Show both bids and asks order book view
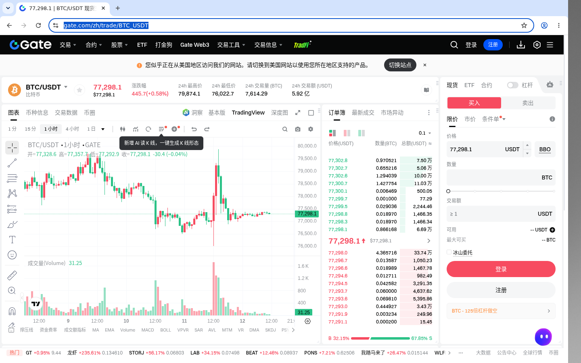The image size is (581, 363). [332, 133]
